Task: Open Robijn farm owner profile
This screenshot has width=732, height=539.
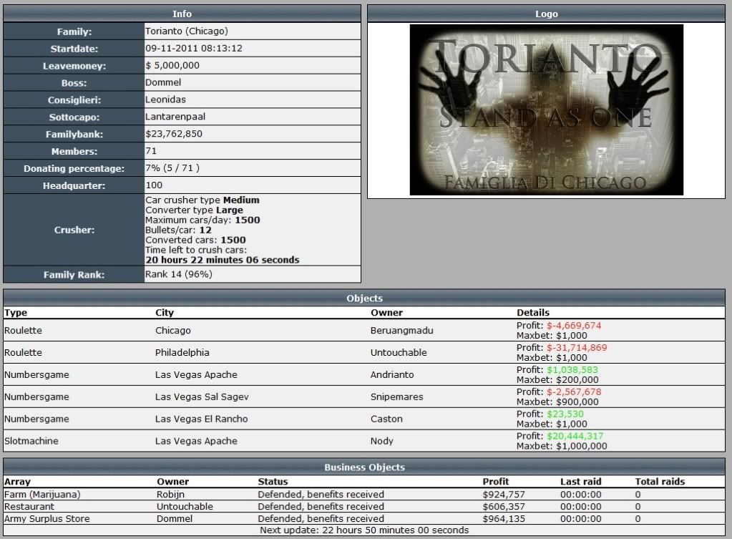Action: pos(170,495)
